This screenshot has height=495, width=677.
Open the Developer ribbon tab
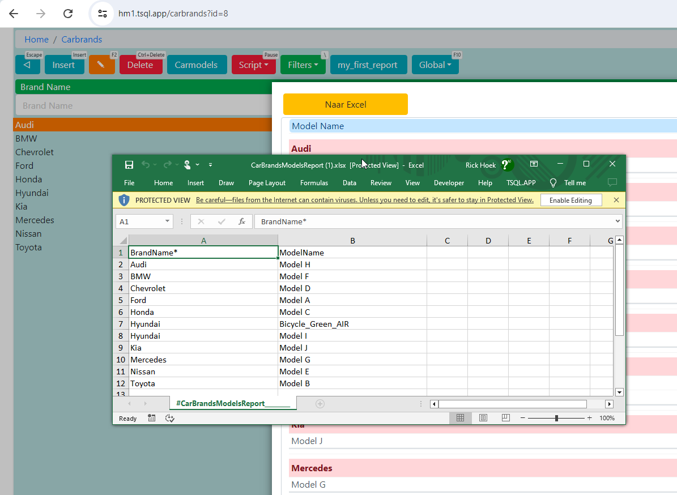tap(449, 183)
